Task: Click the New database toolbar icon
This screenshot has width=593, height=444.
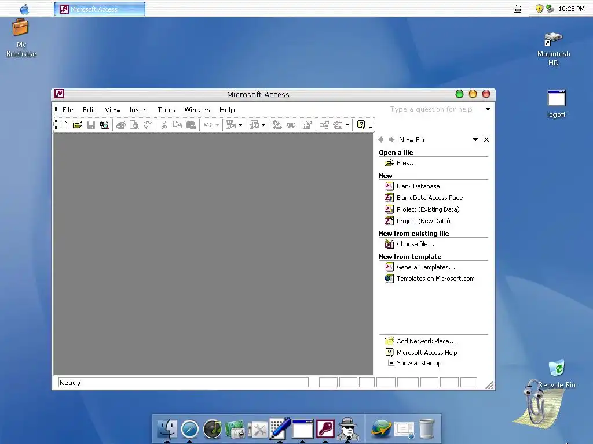Action: [64, 125]
